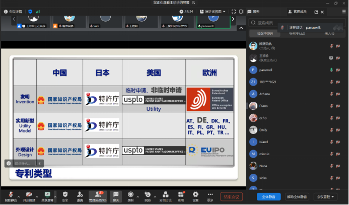Screen dimensions: 349x205
Task: Collapse the participant video strip chevron
Action: point(241,28)
